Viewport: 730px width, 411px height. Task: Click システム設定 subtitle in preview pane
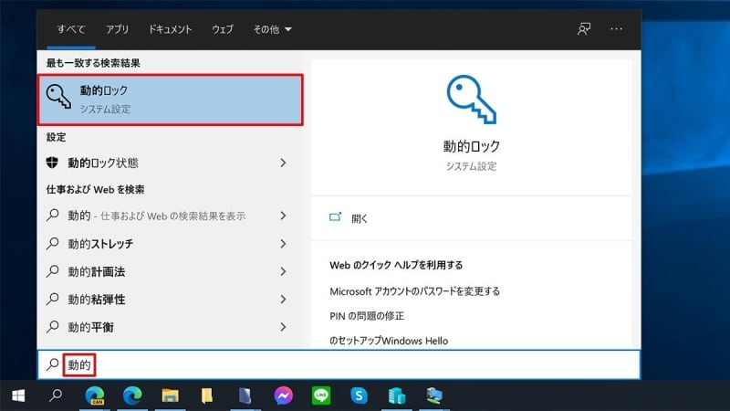471,166
